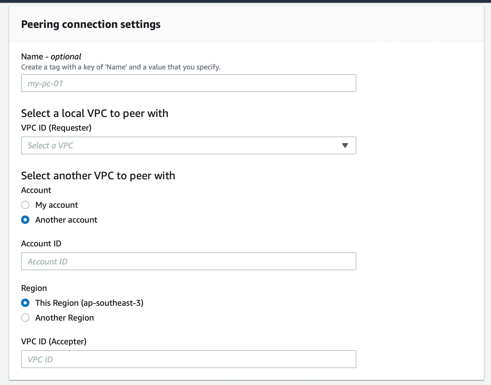Click the Peering connection settings header
This screenshot has height=385, width=491.
click(91, 24)
